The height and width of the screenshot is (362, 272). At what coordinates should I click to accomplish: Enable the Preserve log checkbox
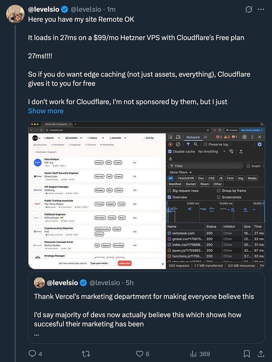(x=205, y=144)
